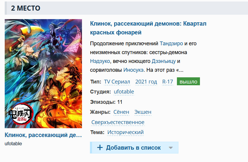Click the green вышло status badge
Viewport: 248px width, 162px height.
pyautogui.click(x=188, y=81)
